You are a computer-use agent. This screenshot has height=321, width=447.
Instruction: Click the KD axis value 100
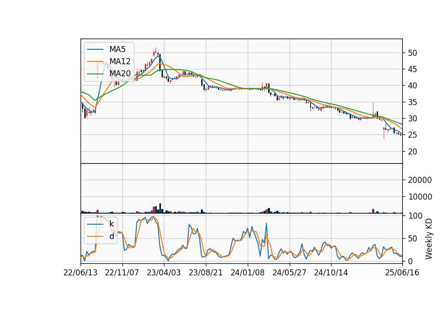tap(415, 216)
